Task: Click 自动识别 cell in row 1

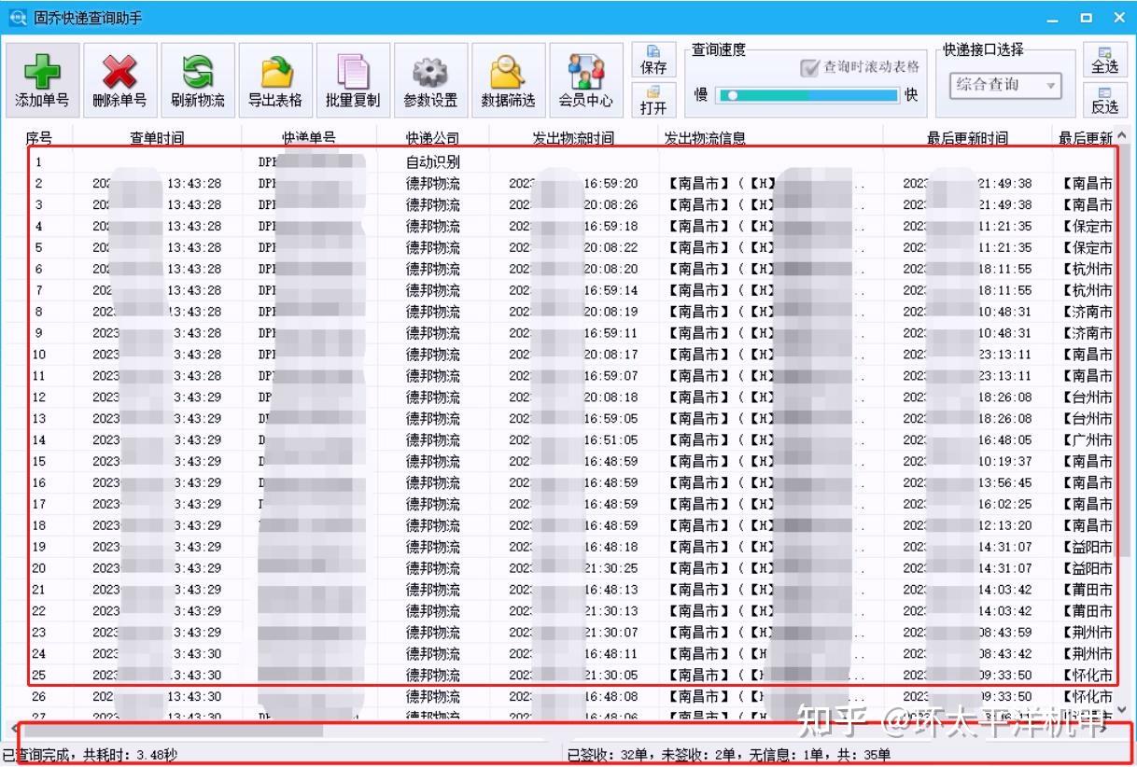Action: point(432,161)
